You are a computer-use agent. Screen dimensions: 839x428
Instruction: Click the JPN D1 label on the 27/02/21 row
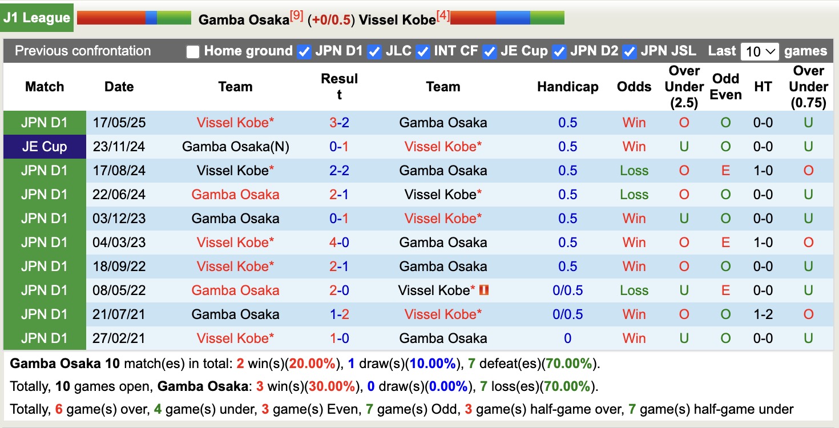(x=44, y=338)
